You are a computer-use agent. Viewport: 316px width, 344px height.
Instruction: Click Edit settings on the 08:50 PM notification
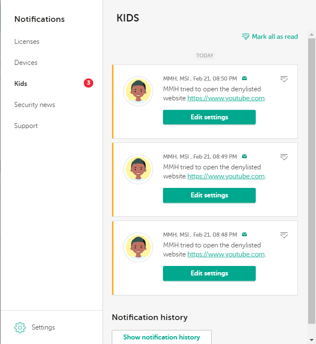(x=209, y=117)
